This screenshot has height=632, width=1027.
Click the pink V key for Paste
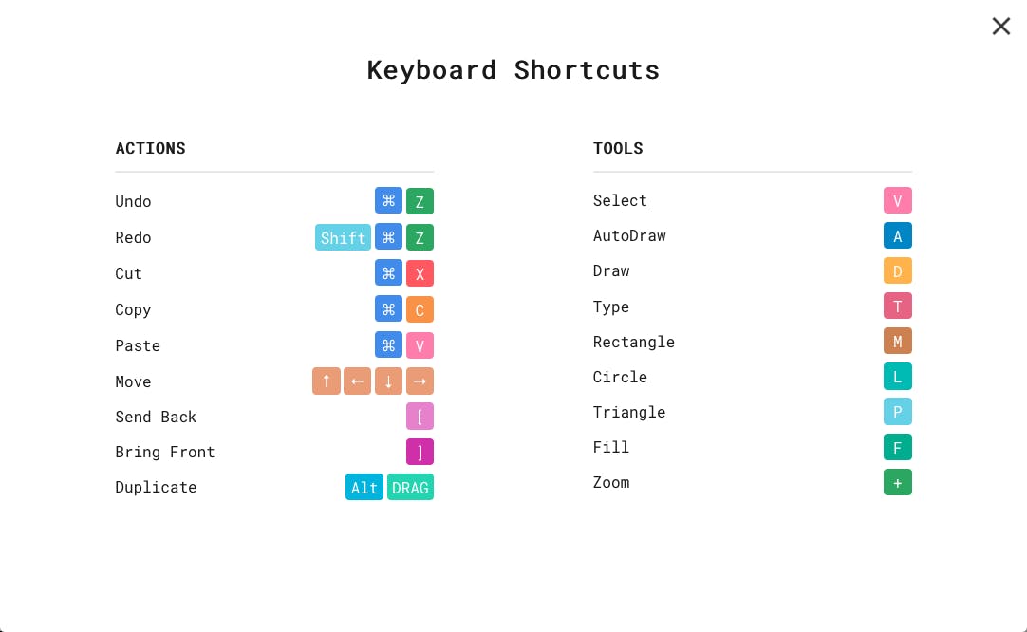420,345
